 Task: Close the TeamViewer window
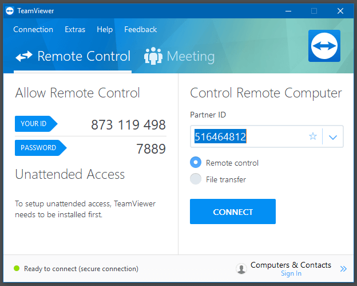tap(340, 11)
